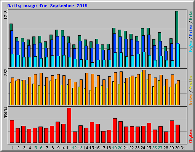Click the red KBytes bar for day 29
Screen dimensions: 195x152
tap(172, 132)
